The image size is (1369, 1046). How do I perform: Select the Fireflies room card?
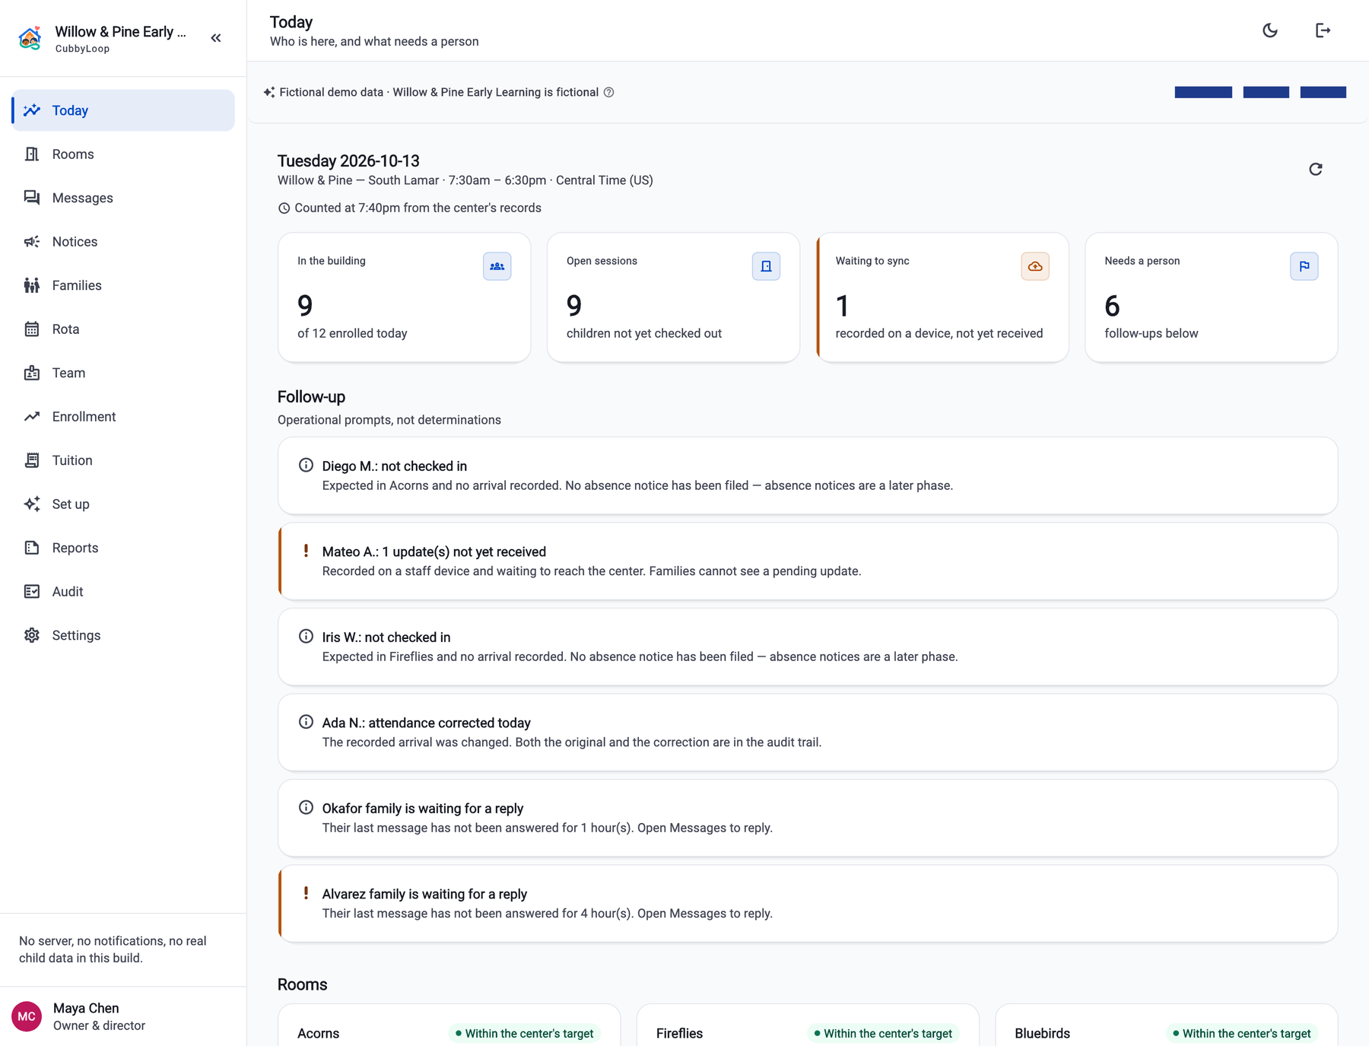(x=808, y=1025)
